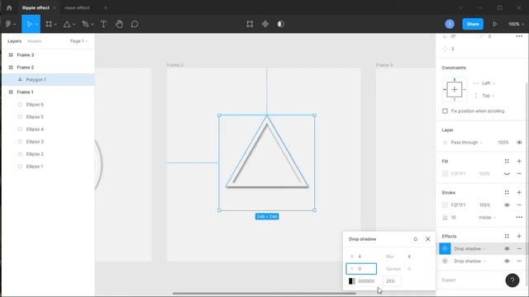Enable Fix position when scrolling checkbox
The width and height of the screenshot is (529, 297).
(445, 111)
